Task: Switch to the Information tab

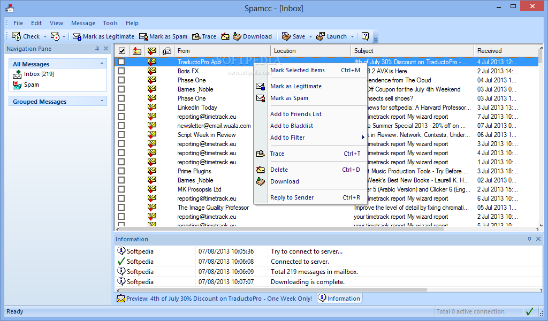Action: click(339, 299)
